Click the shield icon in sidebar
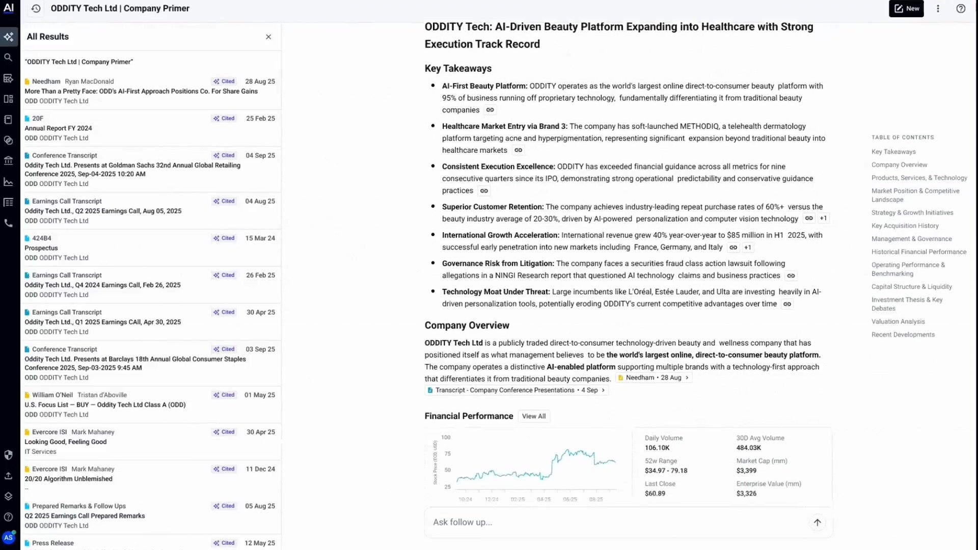978x550 pixels. (8, 455)
